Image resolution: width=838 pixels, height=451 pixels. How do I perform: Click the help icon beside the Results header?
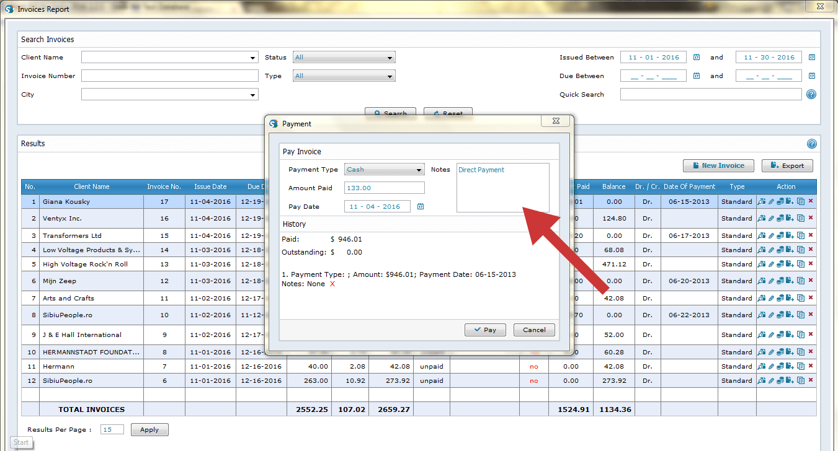[x=811, y=143]
